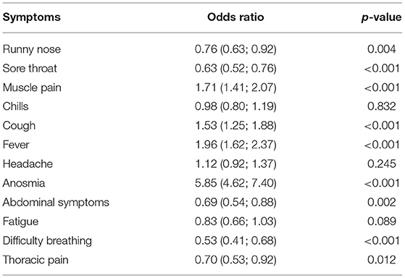Click Abdominal symptoms p-value 0.002
The width and height of the screenshot is (405, 278).
click(x=382, y=202)
